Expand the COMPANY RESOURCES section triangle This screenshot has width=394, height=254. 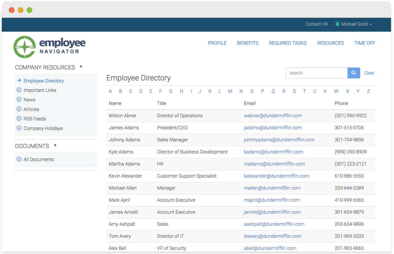pos(81,67)
